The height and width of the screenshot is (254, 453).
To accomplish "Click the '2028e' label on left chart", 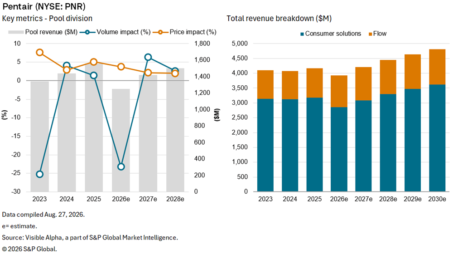I will pos(175,199).
